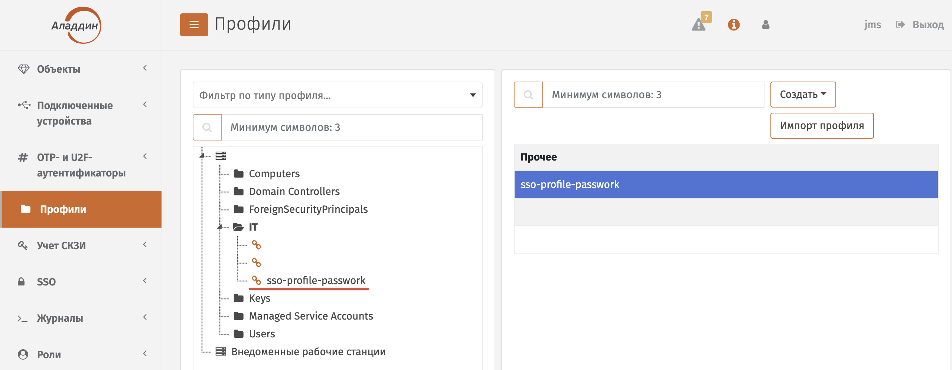Click the jms username
The image size is (952, 370).
(873, 25)
